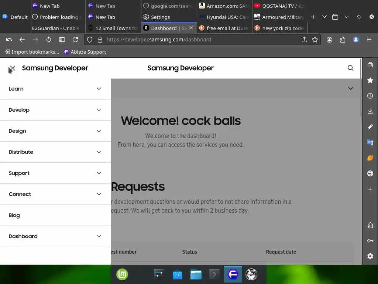Click Import bookmarks in bookmarks bar
The width and height of the screenshot is (378, 284).
click(x=32, y=52)
